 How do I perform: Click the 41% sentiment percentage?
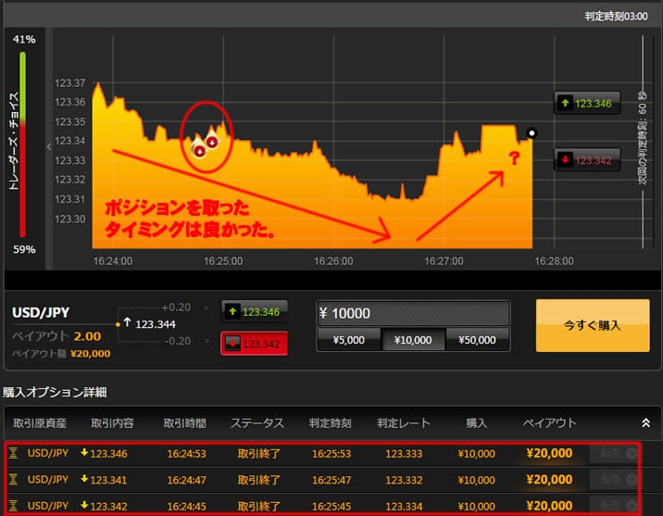(24, 39)
